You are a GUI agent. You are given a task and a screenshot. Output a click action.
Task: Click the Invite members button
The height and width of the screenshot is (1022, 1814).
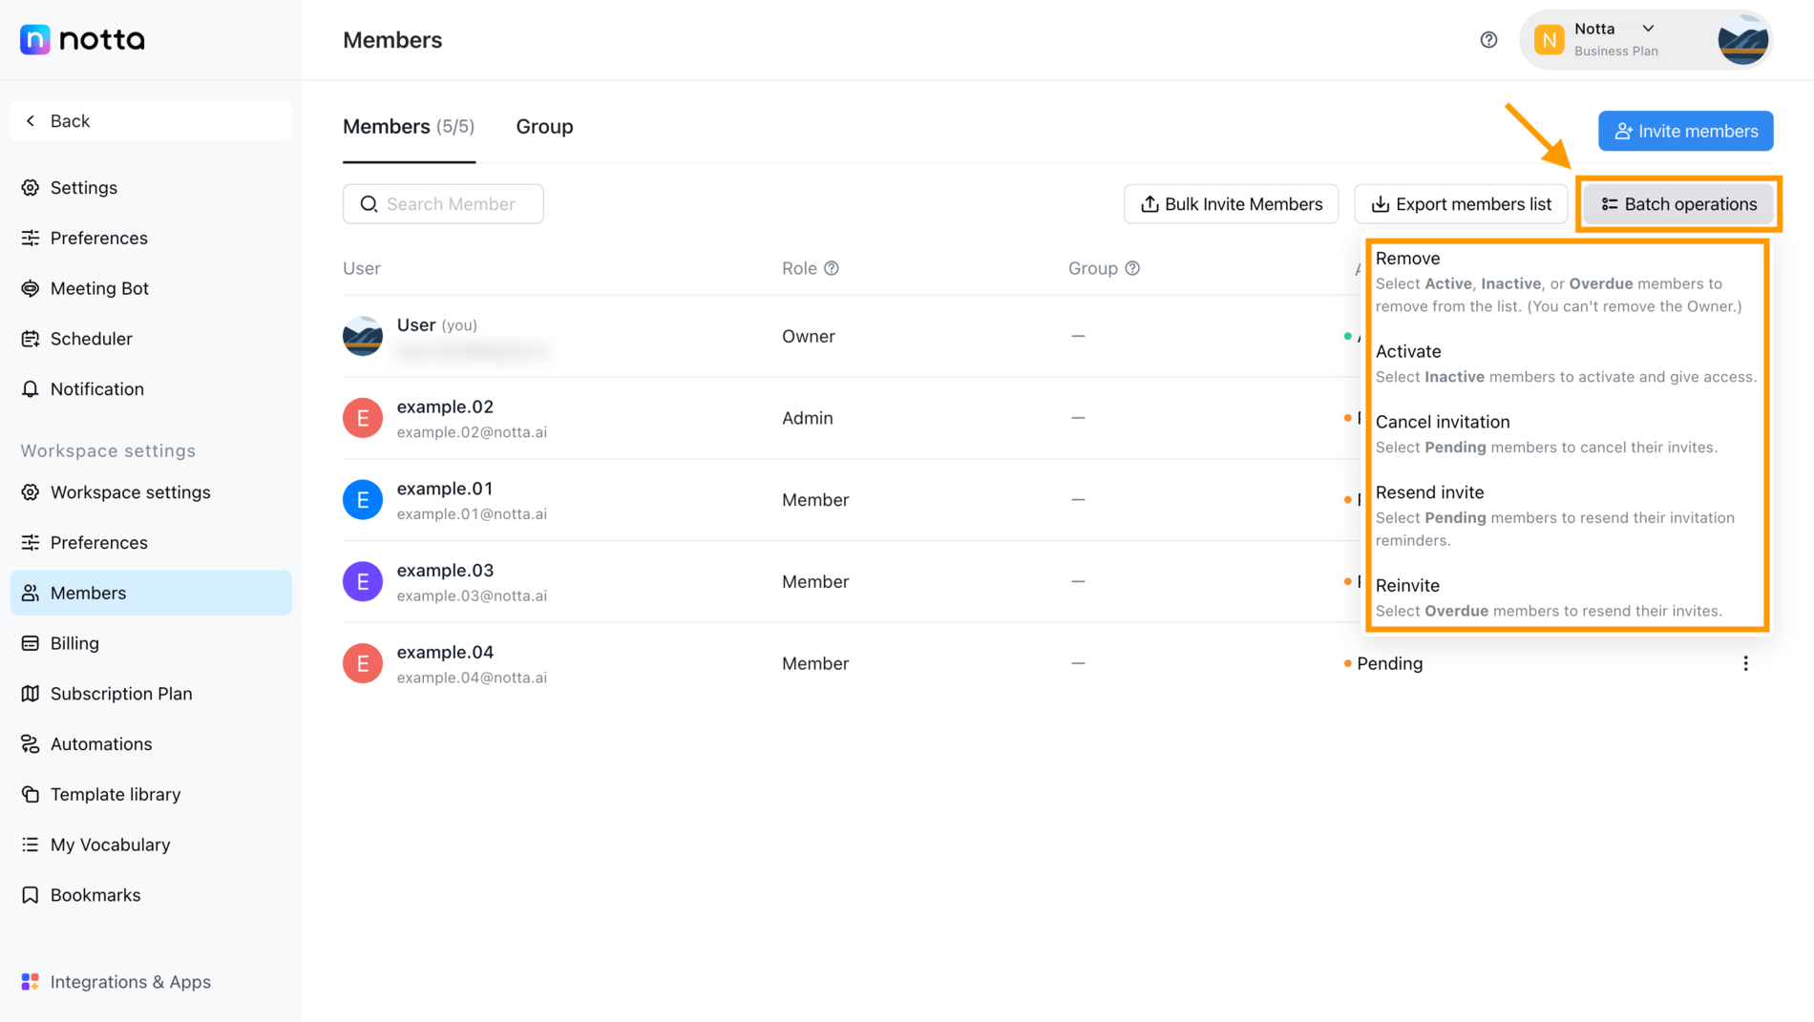1686,131
